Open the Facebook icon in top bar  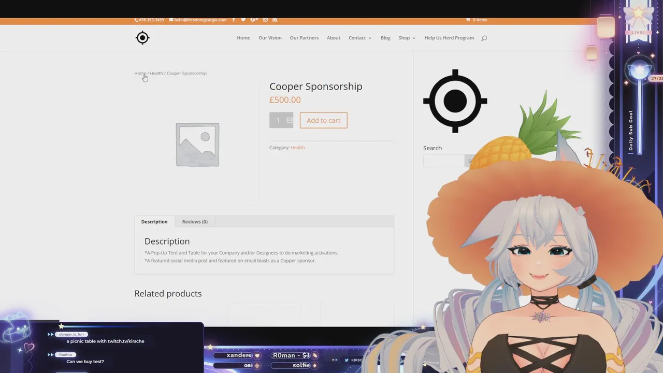[234, 20]
